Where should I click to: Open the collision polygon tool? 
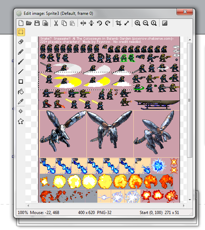click(21, 122)
